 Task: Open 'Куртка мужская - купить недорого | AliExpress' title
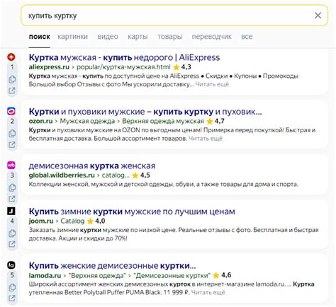124,57
